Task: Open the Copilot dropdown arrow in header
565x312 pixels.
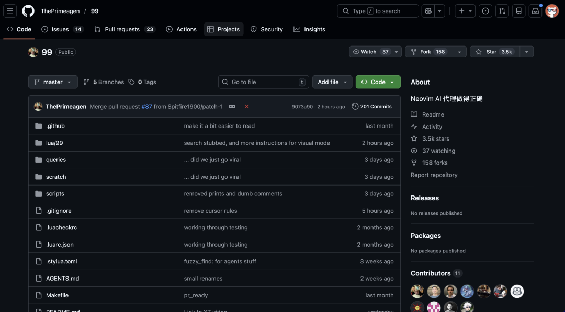Action: point(439,11)
